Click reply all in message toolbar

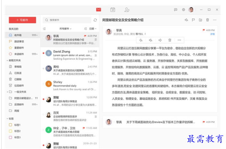[150, 40]
